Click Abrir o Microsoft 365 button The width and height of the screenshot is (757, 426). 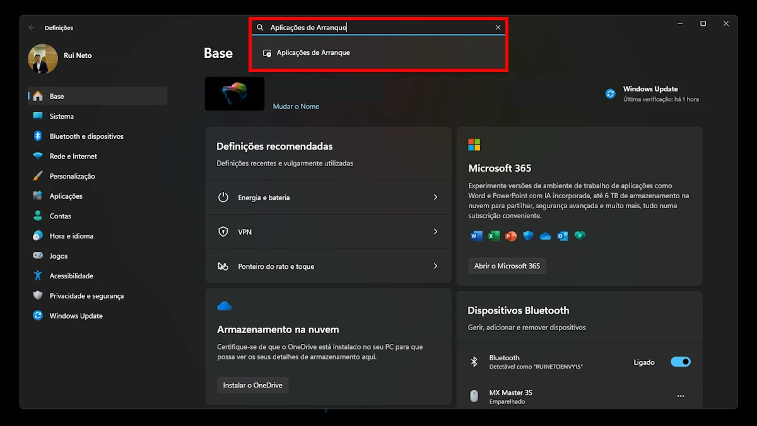(507, 266)
